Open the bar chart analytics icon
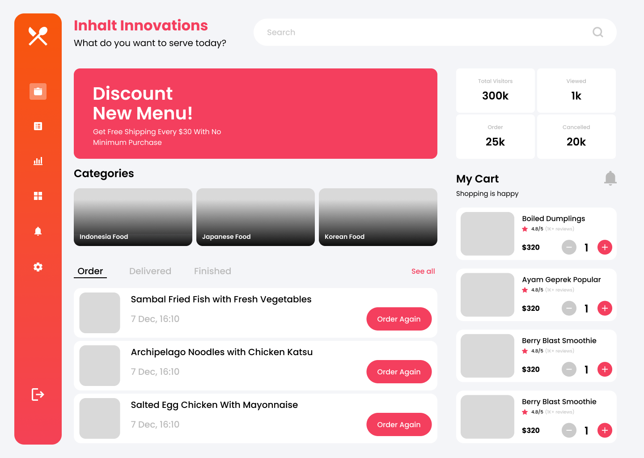Image resolution: width=644 pixels, height=458 pixels. click(x=38, y=161)
